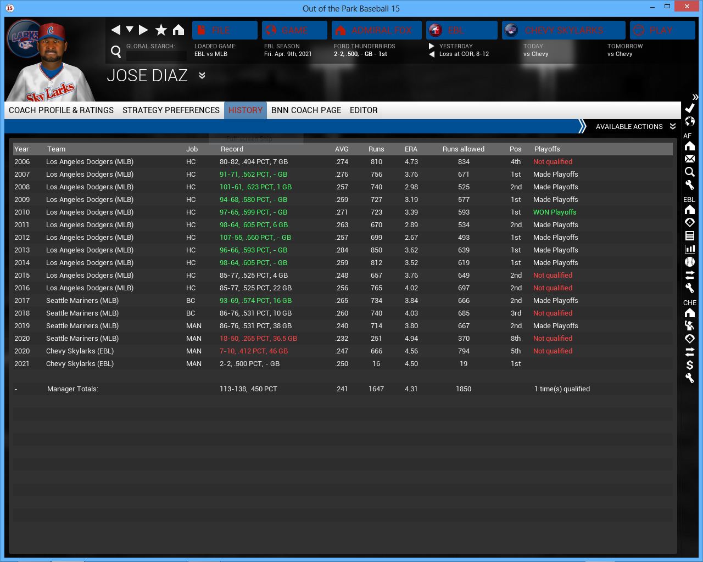Open the Editor tab
Screen dimensions: 703x562
pyautogui.click(x=364, y=110)
